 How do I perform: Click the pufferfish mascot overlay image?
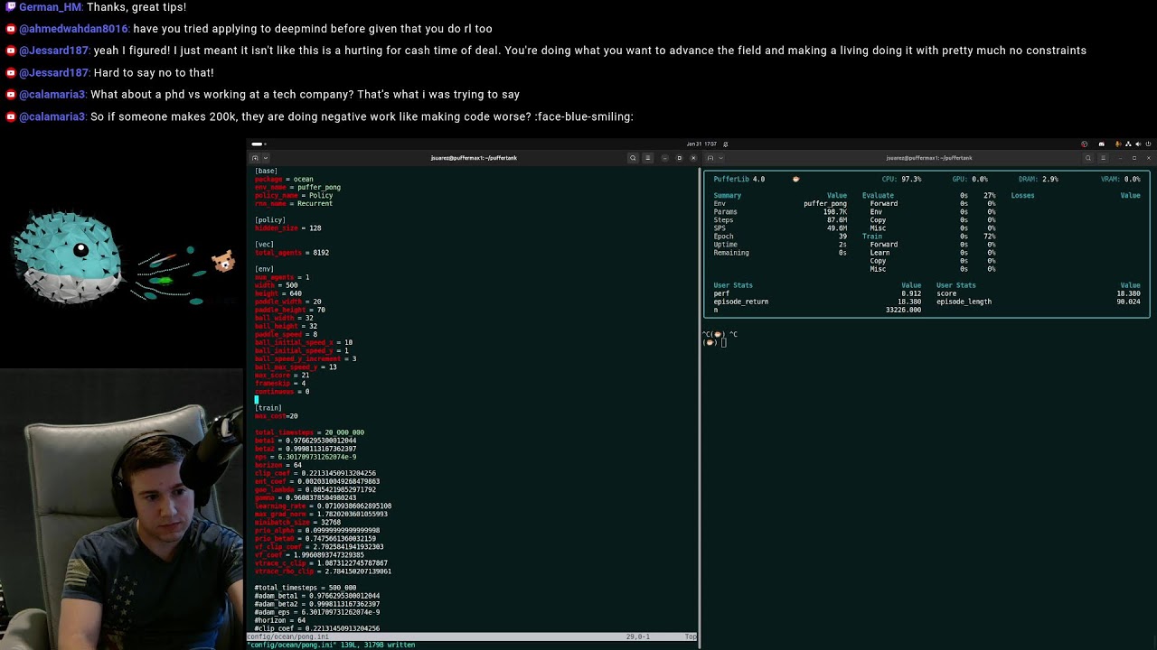click(68, 257)
